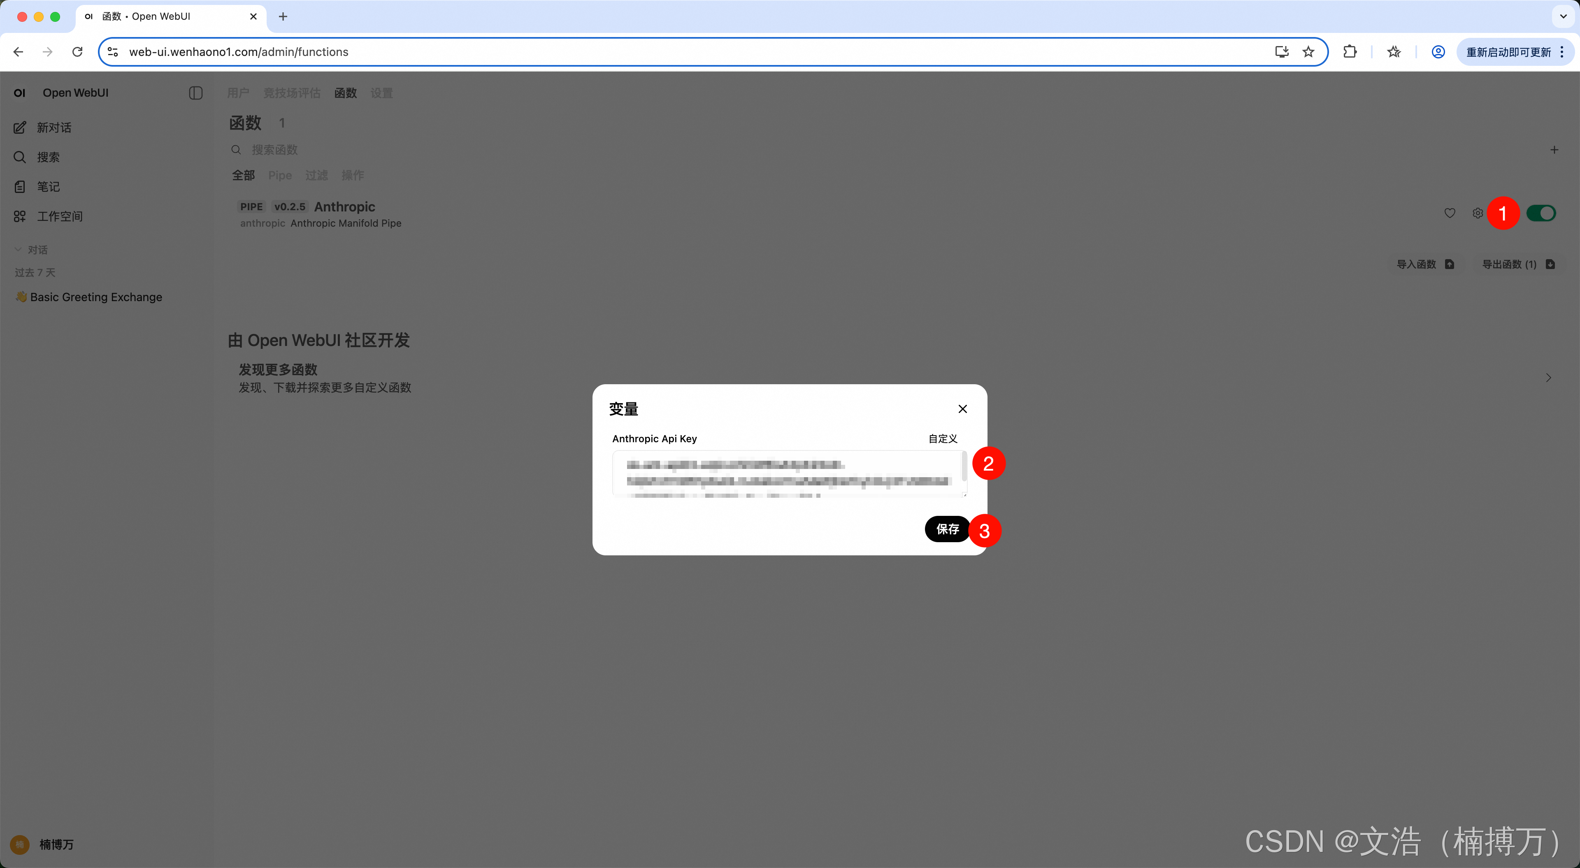Click the chevron right of 发现更多函数
The image size is (1580, 868).
tap(1548, 378)
